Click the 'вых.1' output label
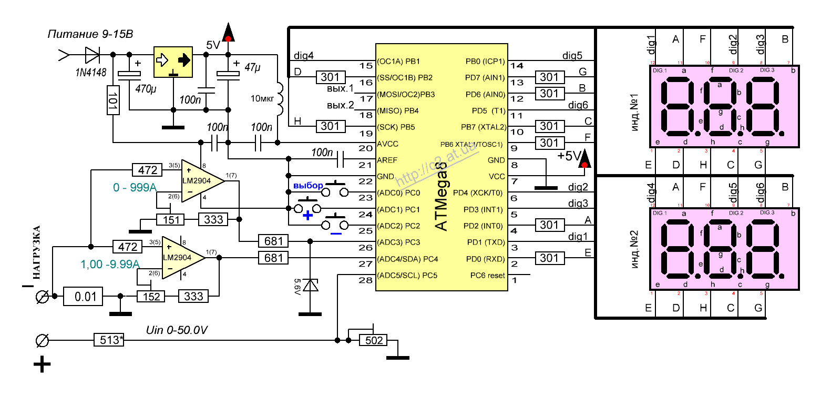This screenshot has height=406, width=821. 340,88
